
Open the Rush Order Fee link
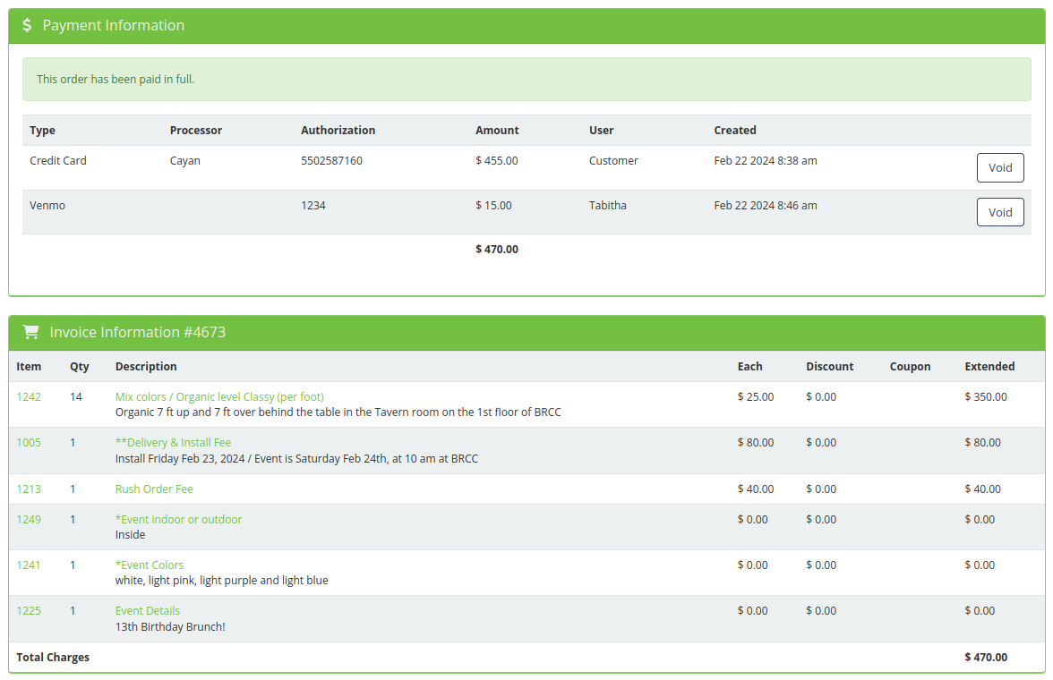coord(154,489)
